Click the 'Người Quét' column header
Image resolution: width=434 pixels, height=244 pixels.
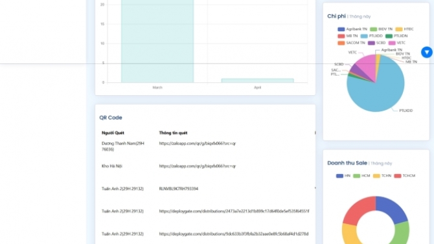click(113, 133)
